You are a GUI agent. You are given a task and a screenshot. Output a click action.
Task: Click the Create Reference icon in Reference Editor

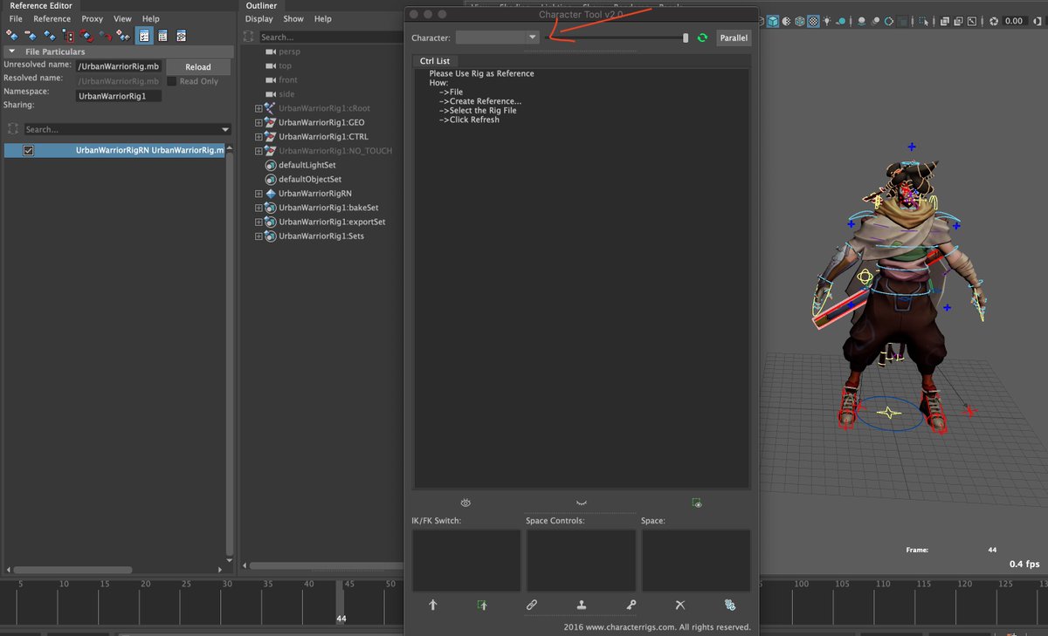(12, 36)
